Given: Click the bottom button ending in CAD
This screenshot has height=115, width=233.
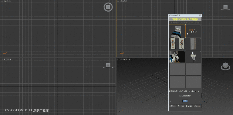Looking at the screenshot, I should click(x=198, y=106).
